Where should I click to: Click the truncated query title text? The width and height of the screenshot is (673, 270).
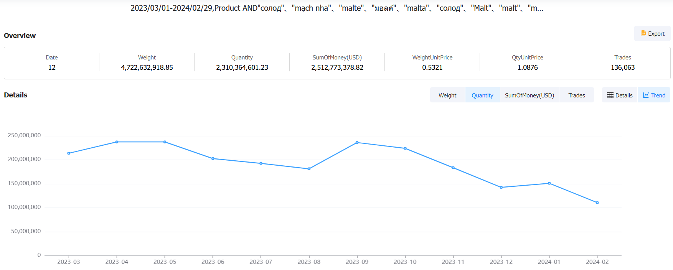[336, 8]
